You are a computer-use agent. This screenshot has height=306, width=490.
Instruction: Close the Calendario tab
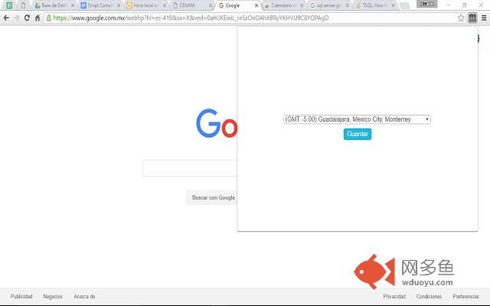coord(302,5)
